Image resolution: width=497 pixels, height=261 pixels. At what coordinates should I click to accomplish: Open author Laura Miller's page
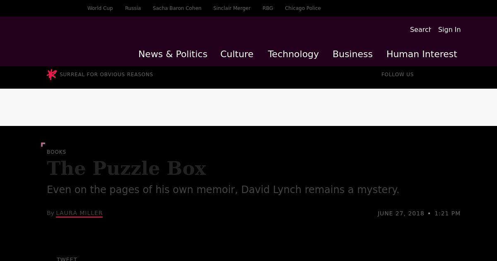point(79,213)
